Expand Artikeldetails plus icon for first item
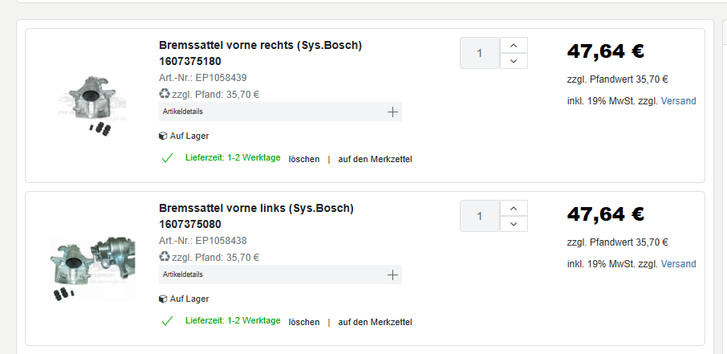 click(x=392, y=112)
